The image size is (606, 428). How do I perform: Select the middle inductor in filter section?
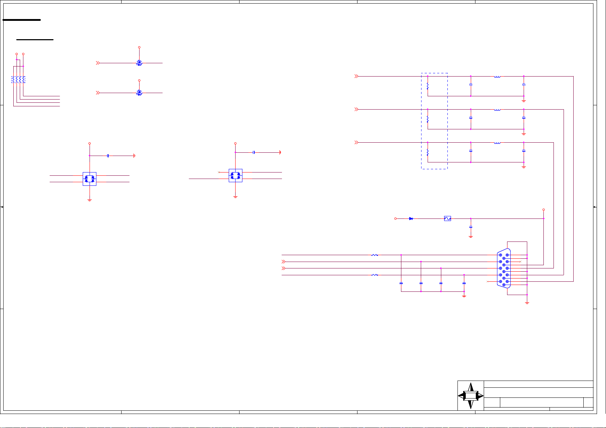tap(497, 109)
